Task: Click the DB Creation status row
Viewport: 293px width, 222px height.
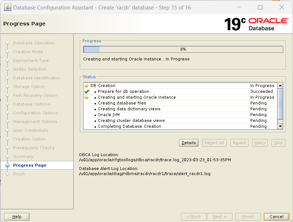Action: click(x=180, y=86)
